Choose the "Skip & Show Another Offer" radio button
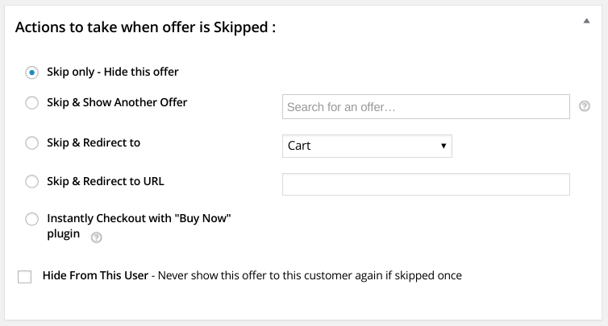 pyautogui.click(x=31, y=103)
